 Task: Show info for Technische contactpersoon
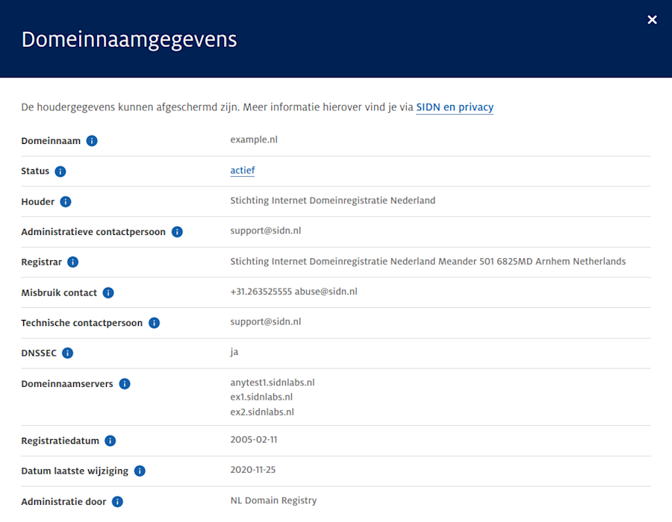point(155,323)
